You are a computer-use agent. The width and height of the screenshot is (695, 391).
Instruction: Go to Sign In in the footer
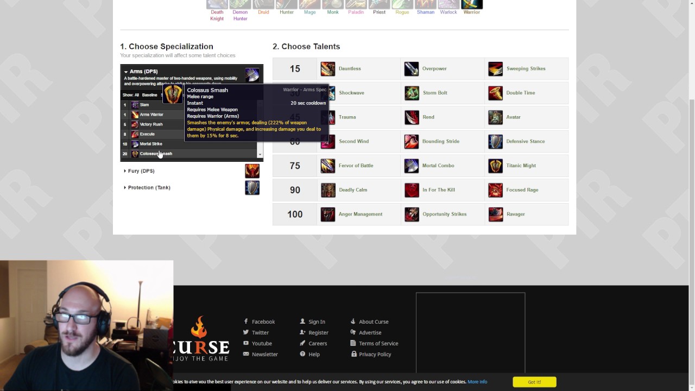point(317,322)
